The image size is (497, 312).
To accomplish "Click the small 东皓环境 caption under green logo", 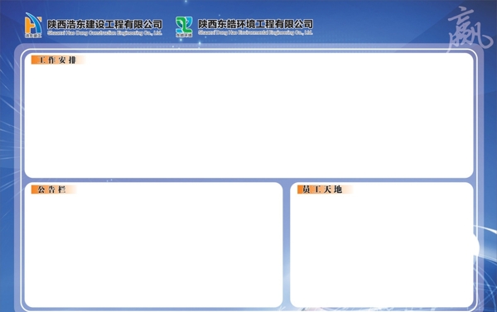I will [x=184, y=35].
